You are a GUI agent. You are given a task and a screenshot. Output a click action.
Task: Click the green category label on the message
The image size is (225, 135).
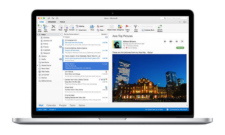click(x=180, y=48)
